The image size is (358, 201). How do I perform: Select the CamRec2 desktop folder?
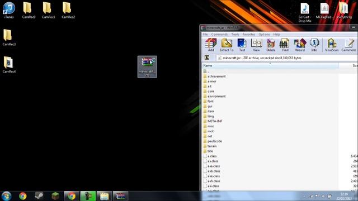tap(68, 10)
